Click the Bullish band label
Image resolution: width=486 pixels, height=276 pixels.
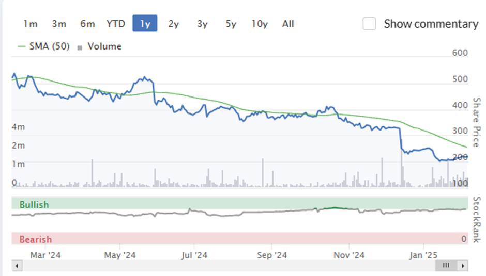pyautogui.click(x=34, y=204)
